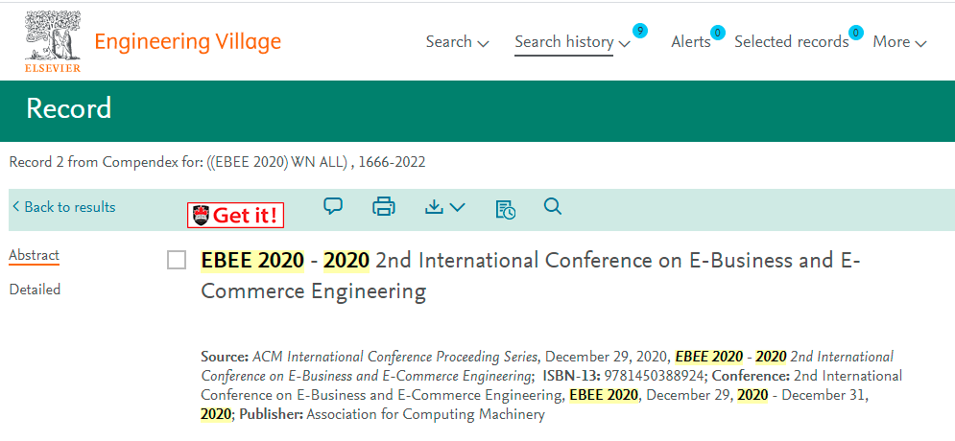The height and width of the screenshot is (441, 955).
Task: Click the Get it! button
Action: [x=236, y=216]
